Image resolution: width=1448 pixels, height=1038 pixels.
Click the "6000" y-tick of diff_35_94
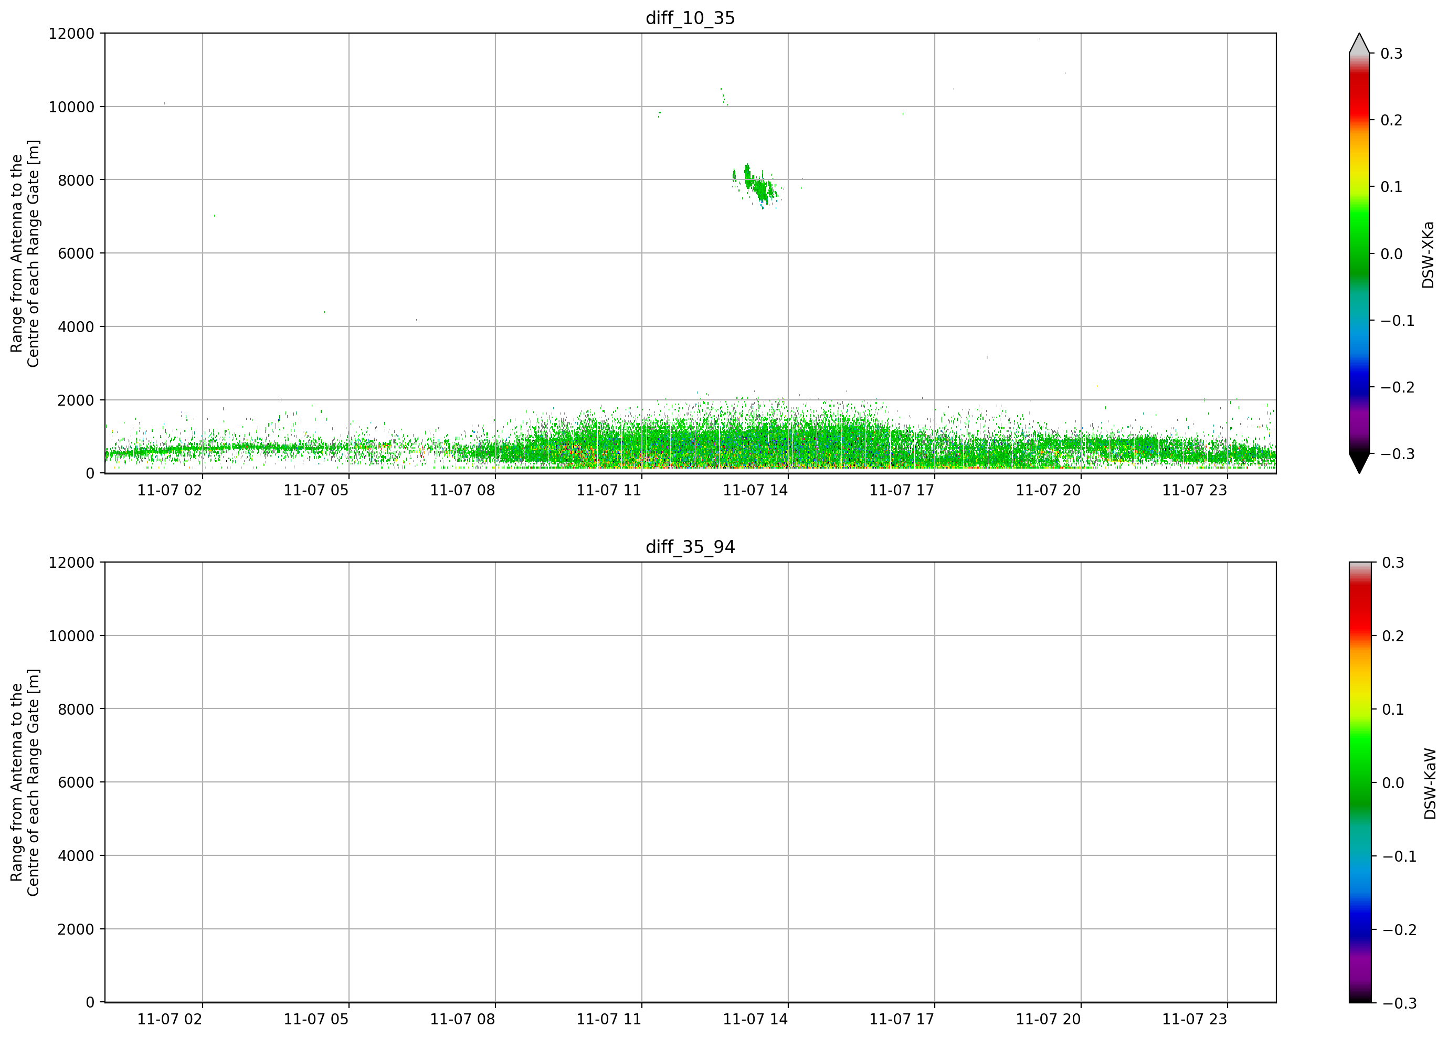(76, 782)
